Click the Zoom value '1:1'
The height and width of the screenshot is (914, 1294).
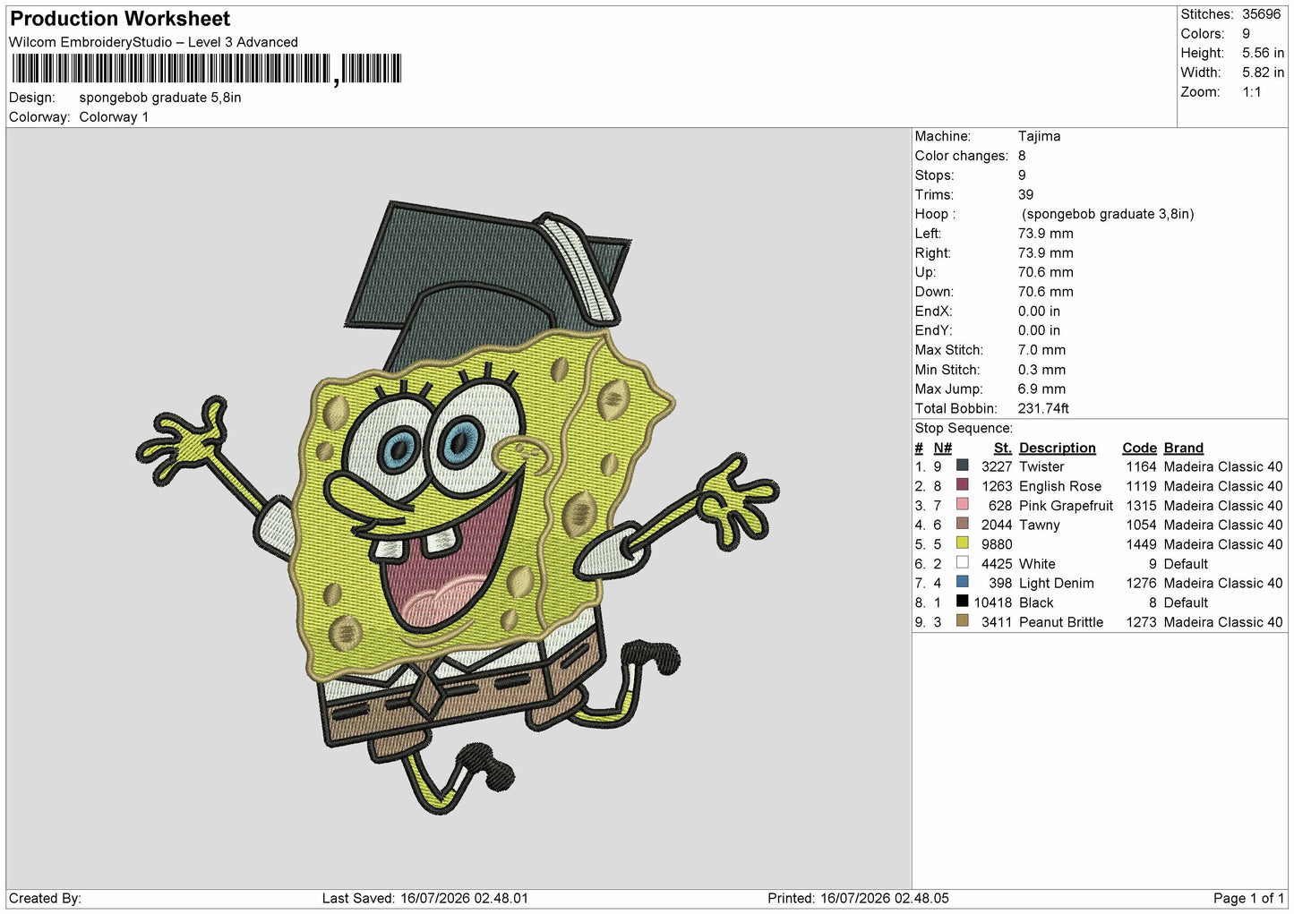tap(1252, 92)
